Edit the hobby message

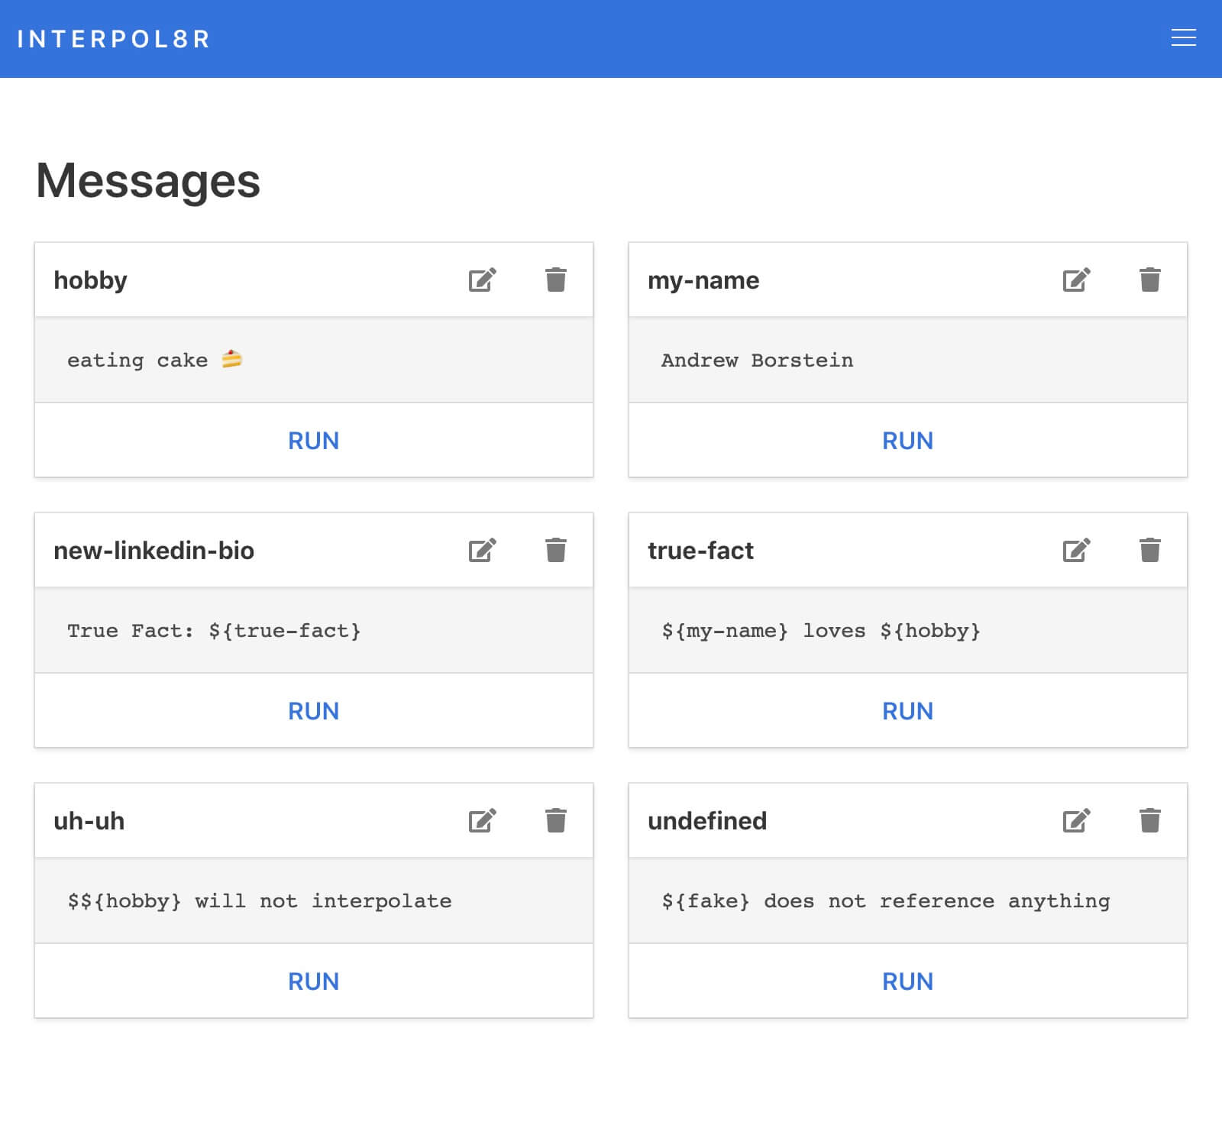(482, 280)
